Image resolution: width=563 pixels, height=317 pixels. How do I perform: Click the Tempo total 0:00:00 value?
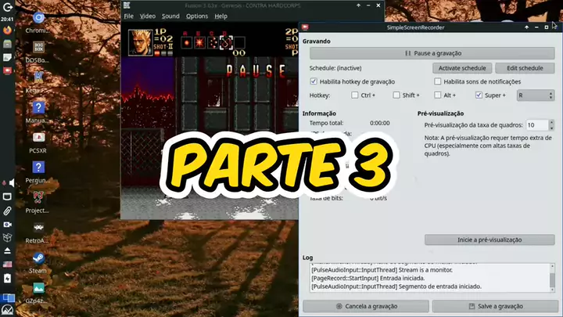(379, 123)
